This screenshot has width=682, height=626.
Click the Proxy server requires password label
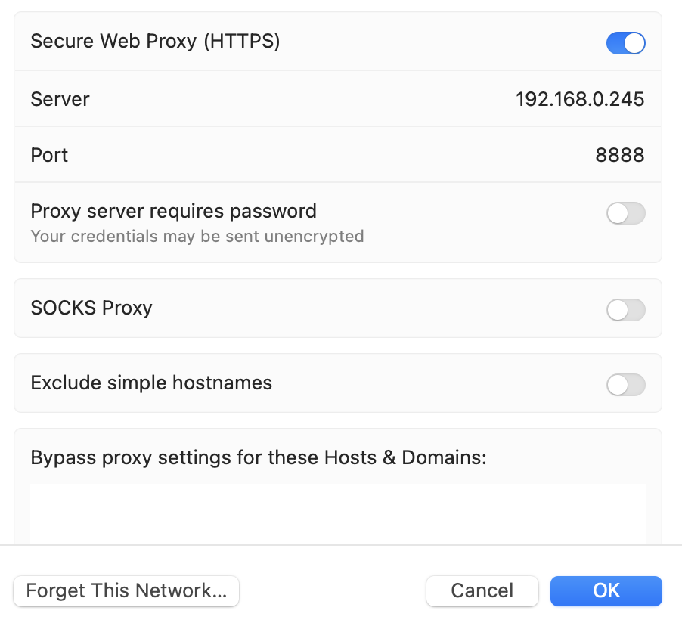pos(173,211)
